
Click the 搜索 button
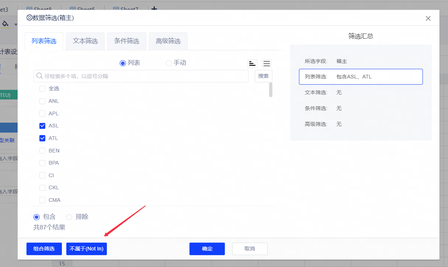[x=263, y=76]
